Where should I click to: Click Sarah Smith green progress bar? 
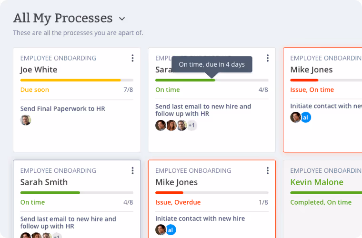point(77,193)
